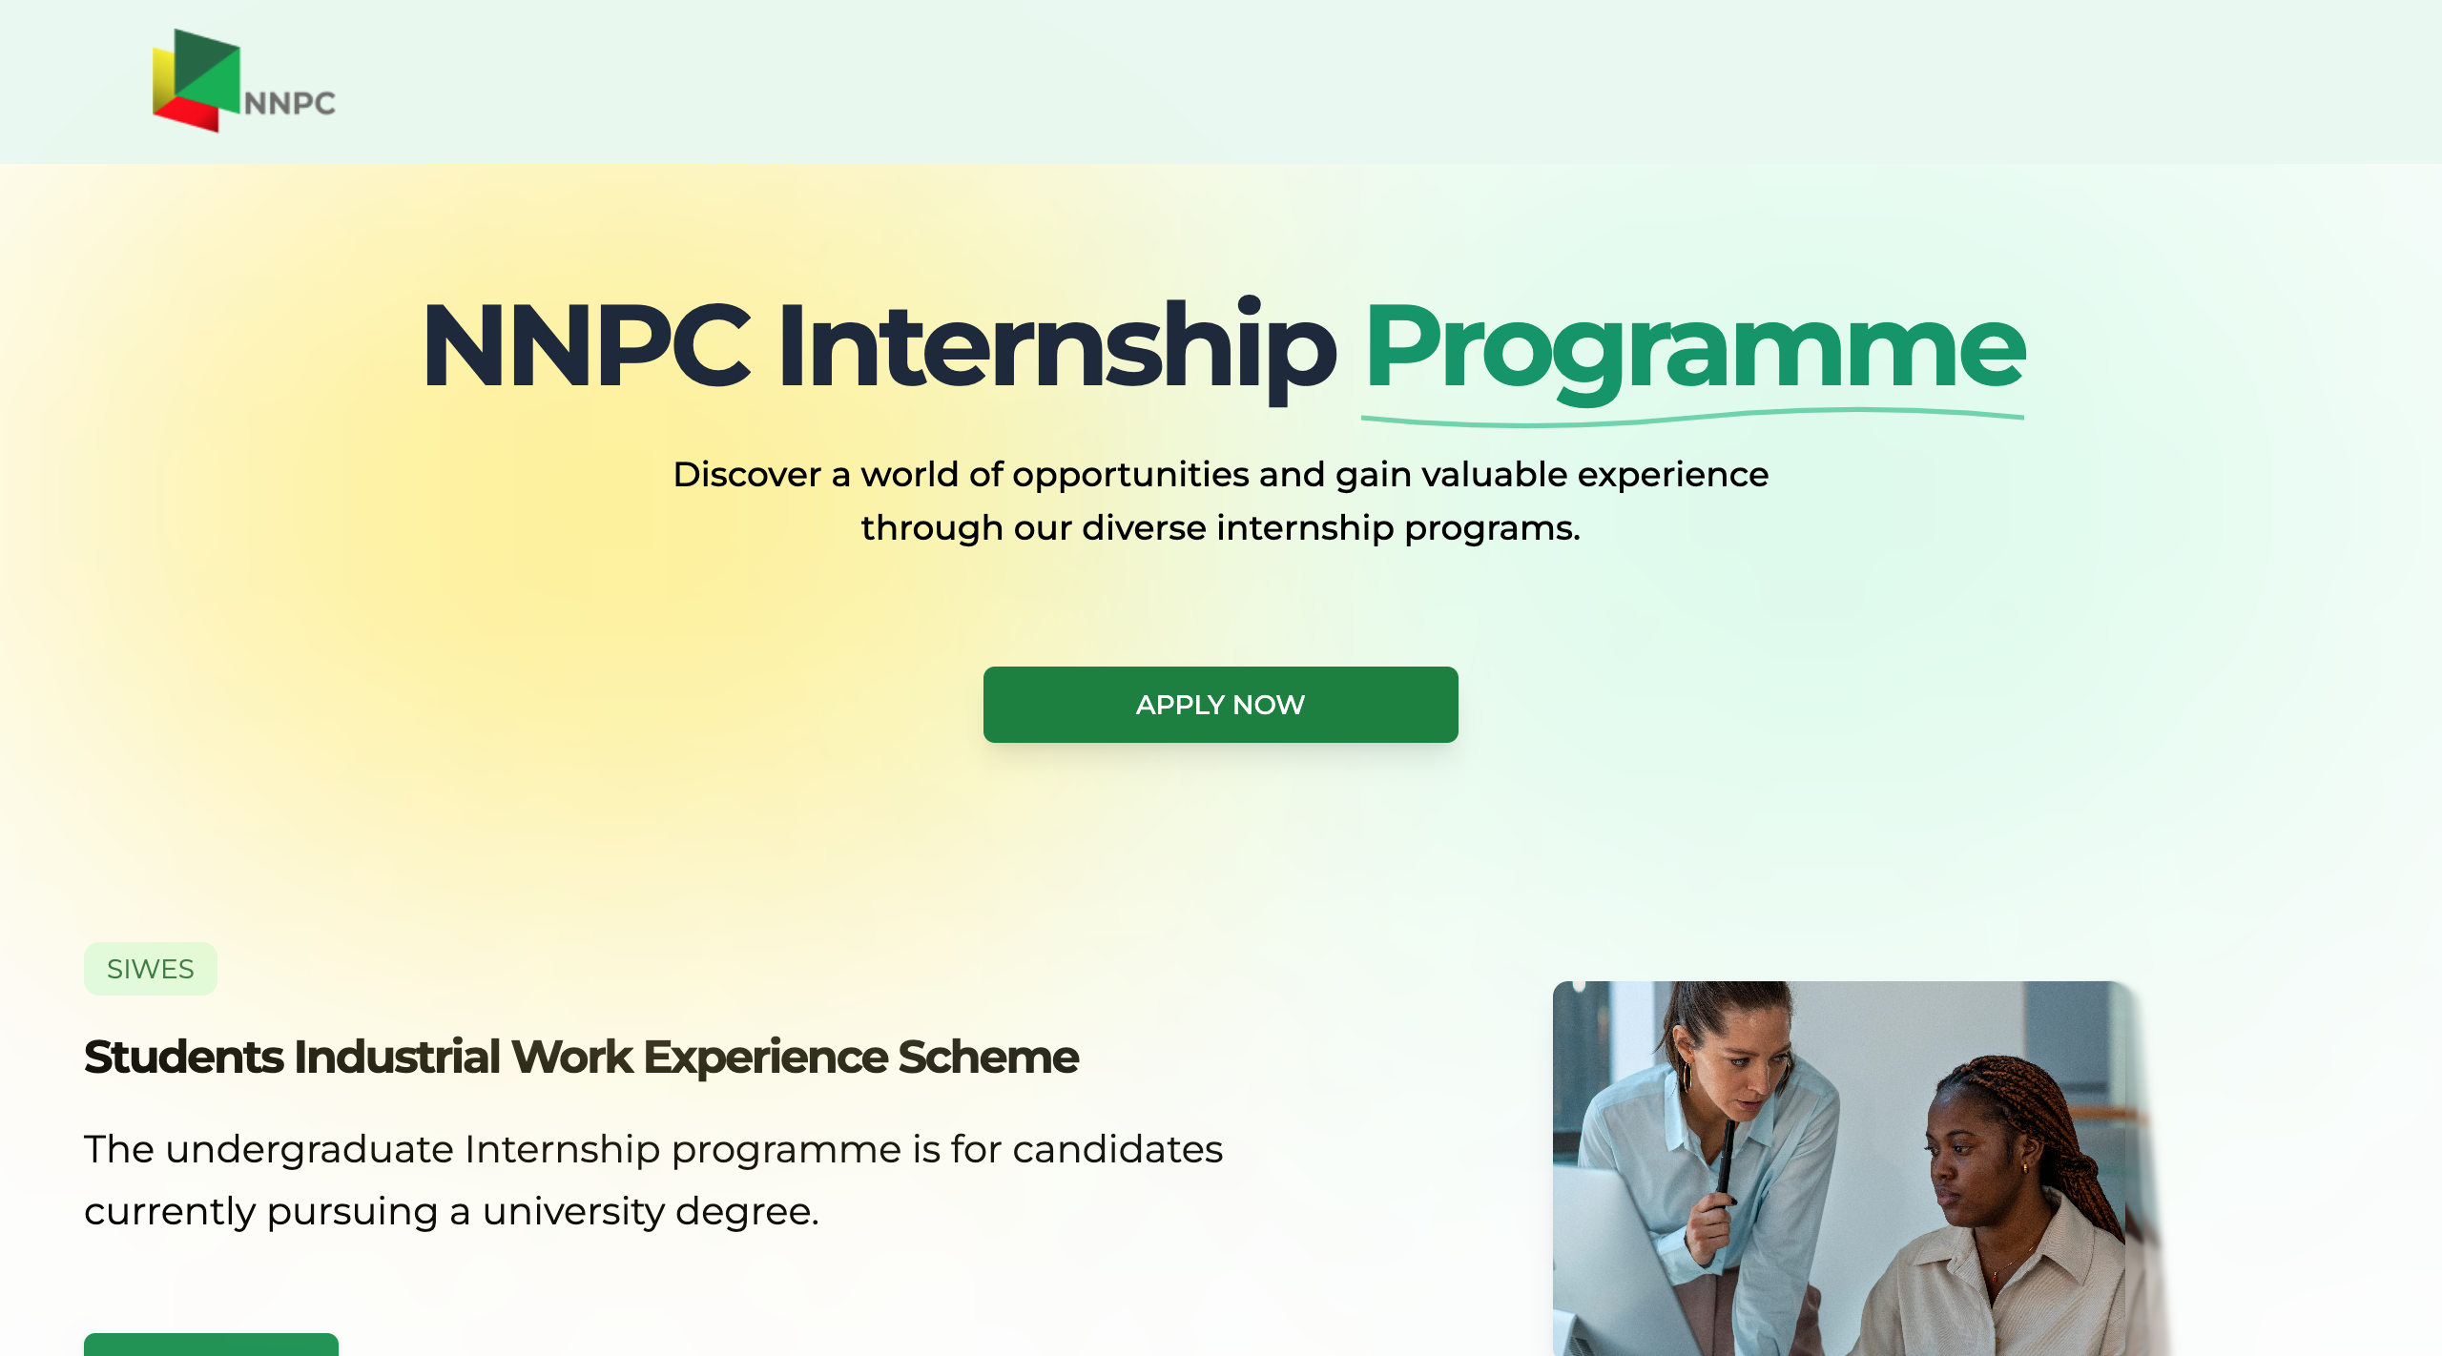This screenshot has height=1356, width=2442.
Task: Click the partially visible green button at the bottom
Action: 211,1345
